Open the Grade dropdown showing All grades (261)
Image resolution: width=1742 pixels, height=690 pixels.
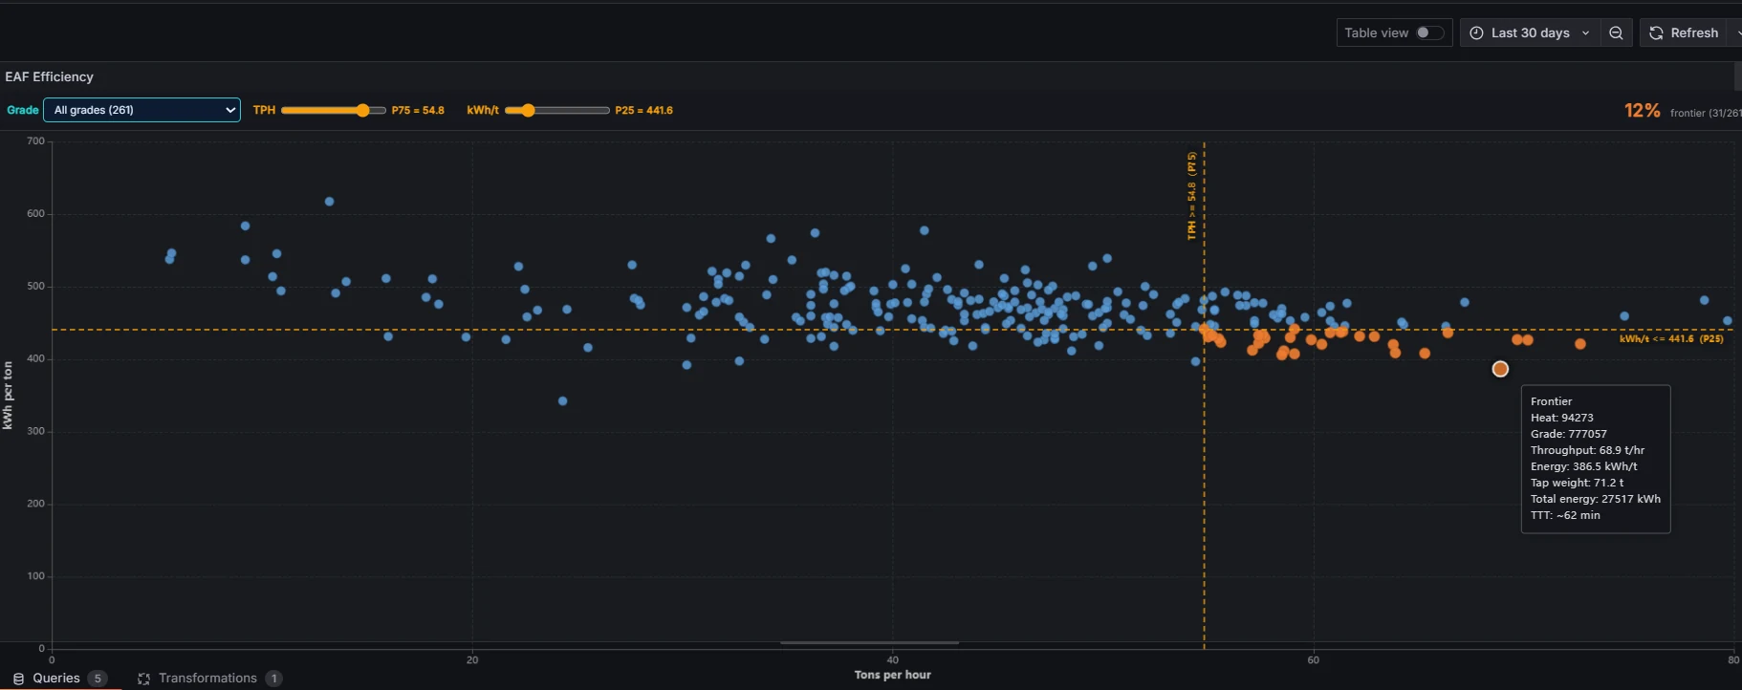[x=142, y=110]
